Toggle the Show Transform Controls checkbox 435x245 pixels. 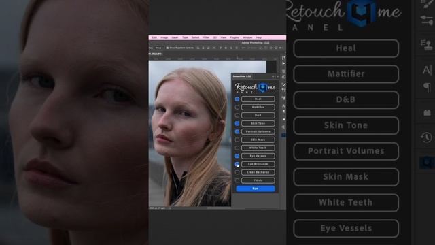pos(167,48)
